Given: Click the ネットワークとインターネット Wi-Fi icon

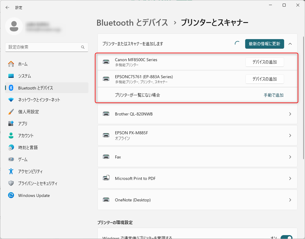Looking at the screenshot, I should pos(11,100).
